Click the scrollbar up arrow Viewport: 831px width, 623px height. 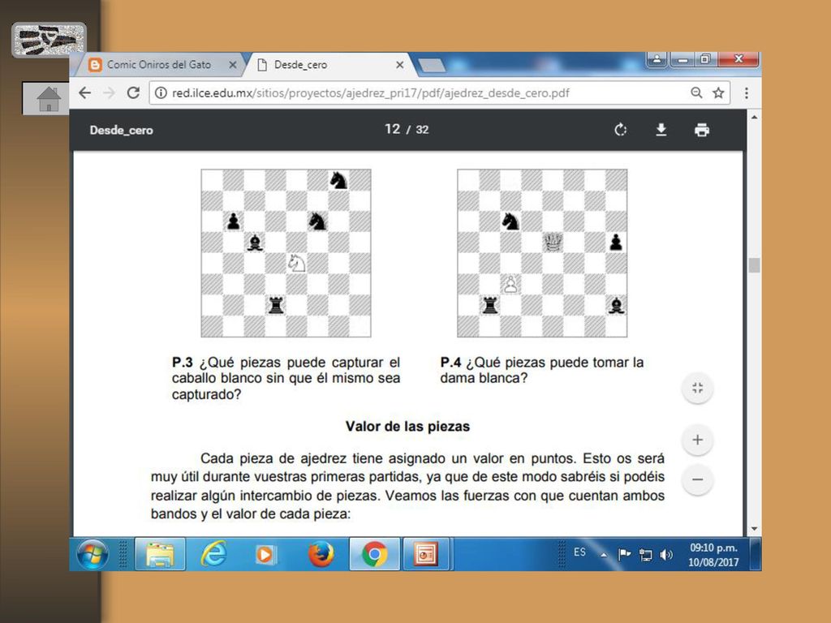click(754, 117)
